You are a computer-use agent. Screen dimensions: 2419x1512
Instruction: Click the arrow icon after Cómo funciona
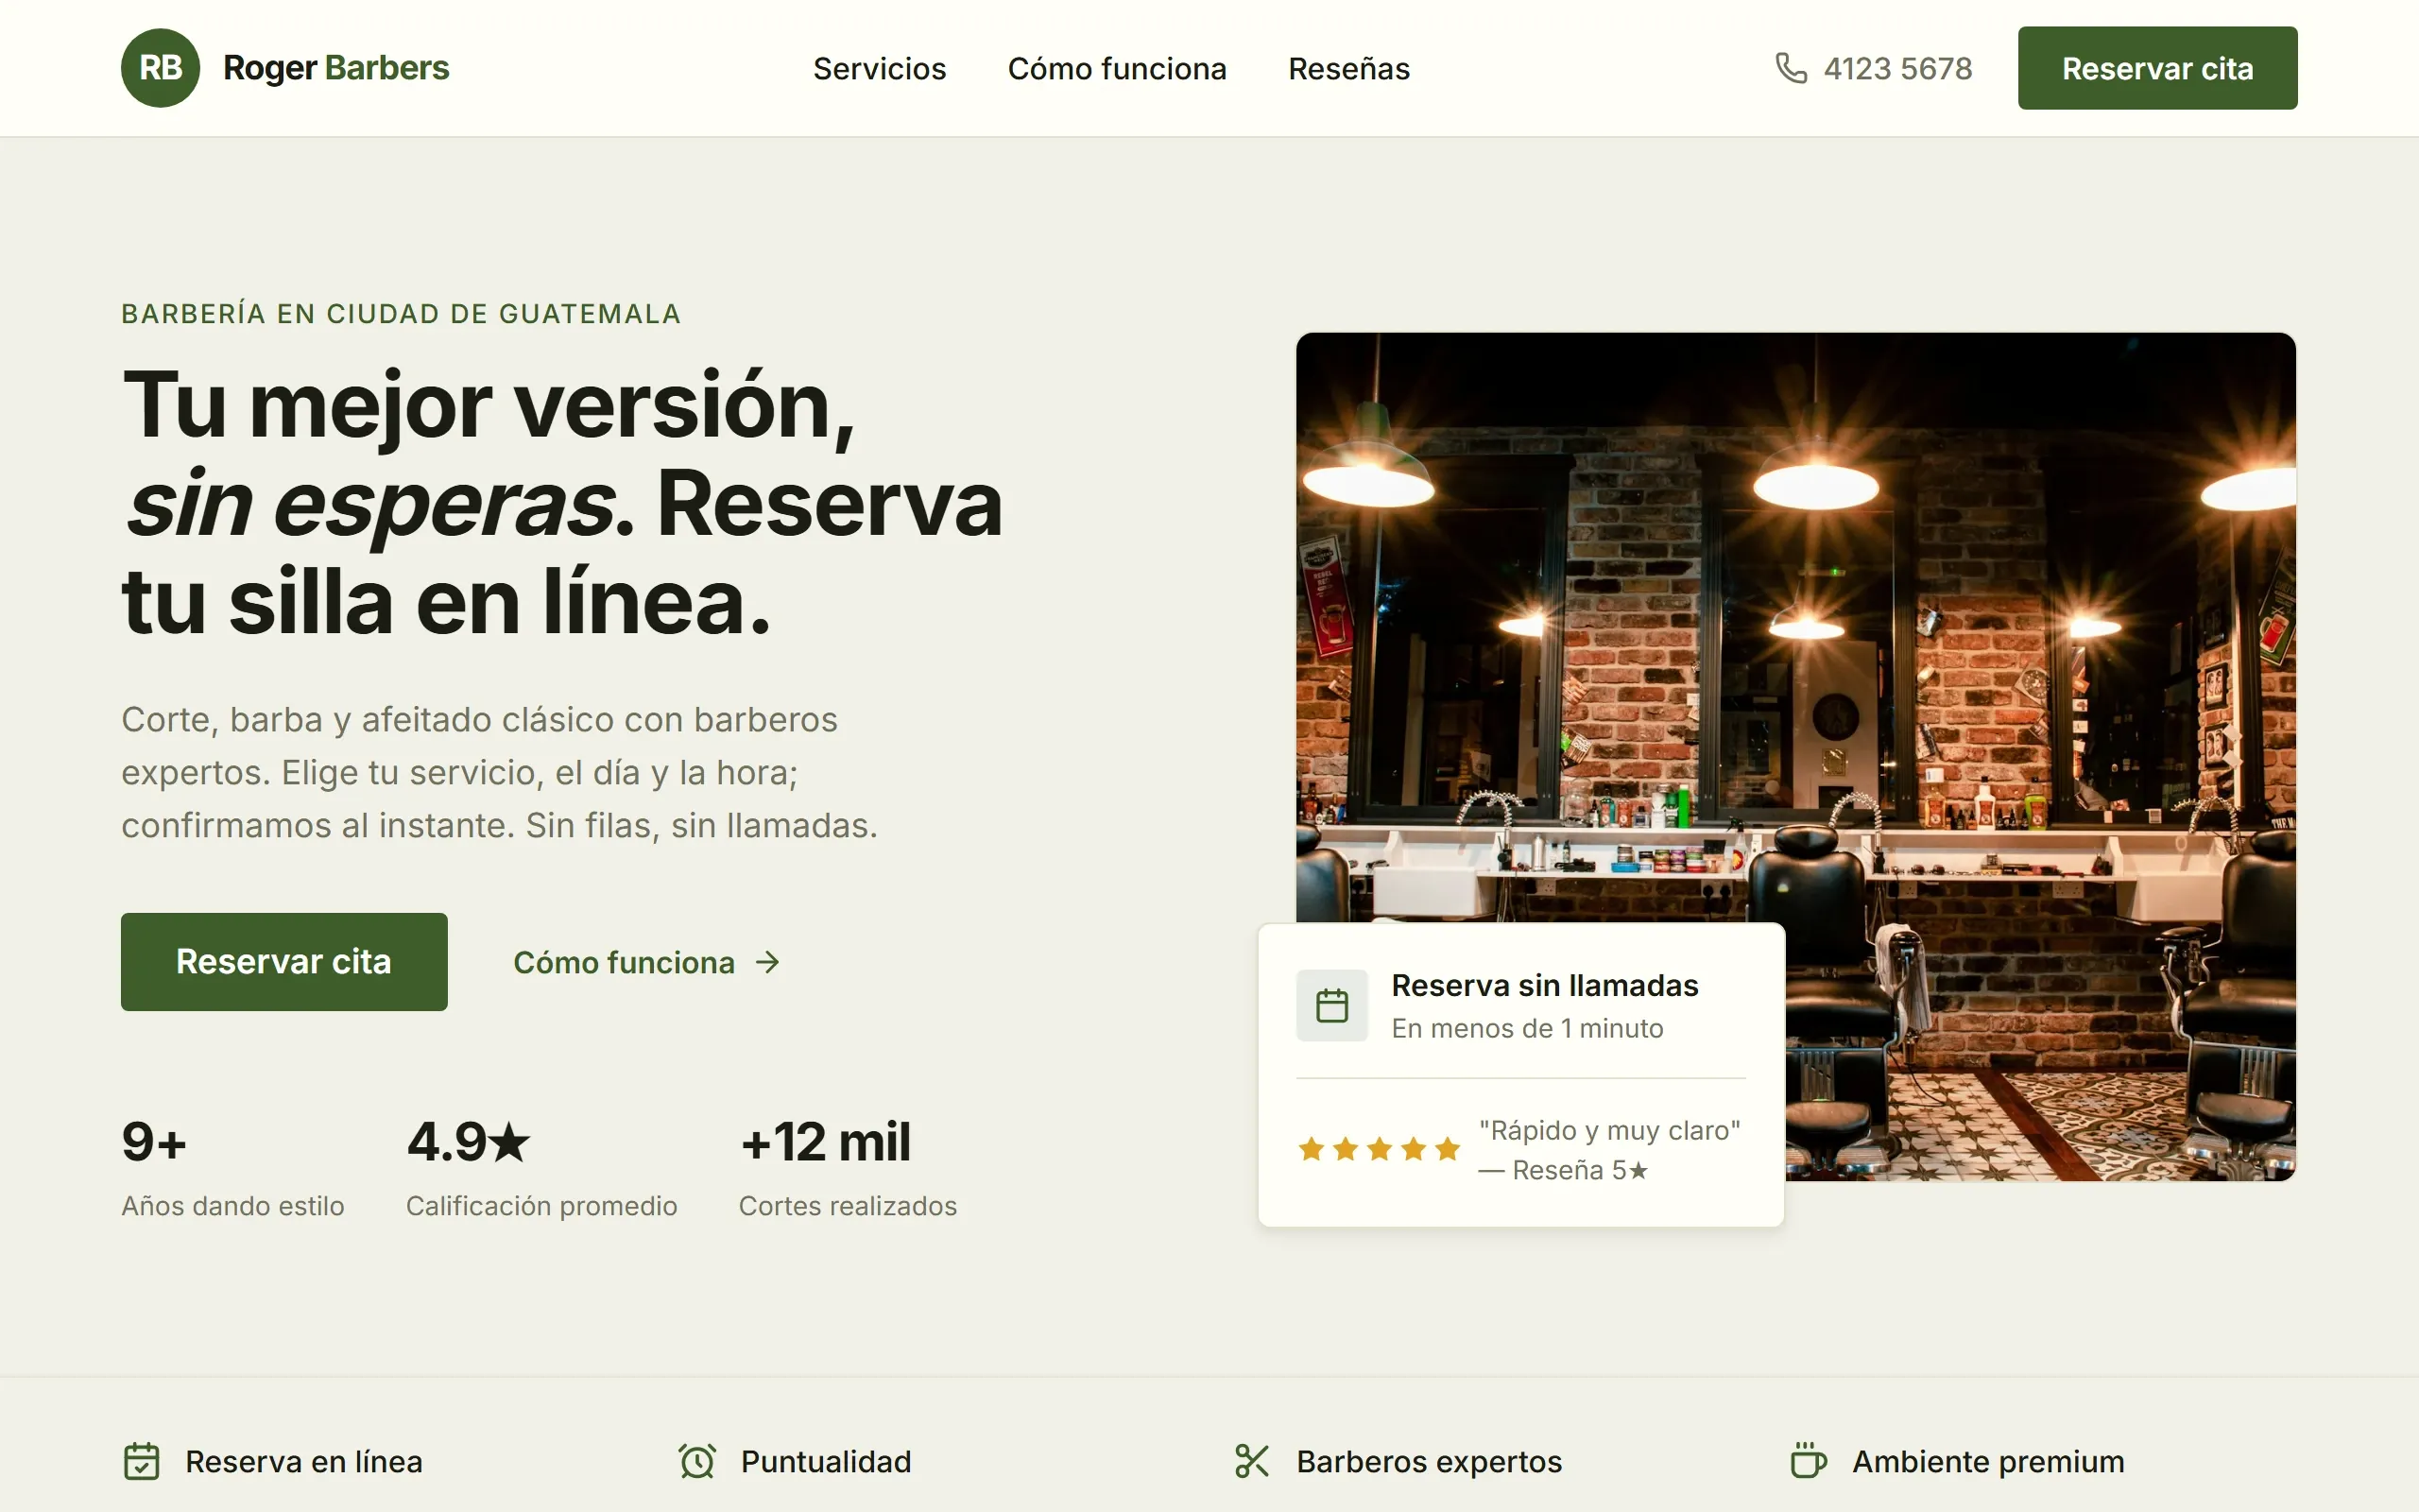766,962
